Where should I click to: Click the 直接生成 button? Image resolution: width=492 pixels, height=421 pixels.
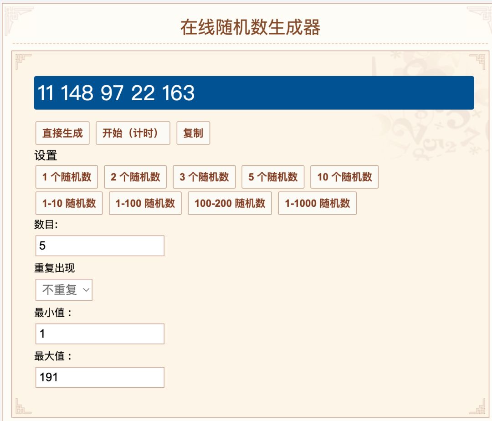point(62,133)
